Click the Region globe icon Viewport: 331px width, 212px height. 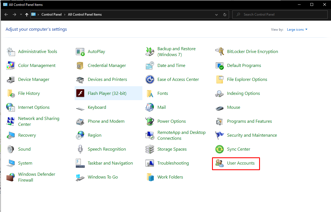80,135
